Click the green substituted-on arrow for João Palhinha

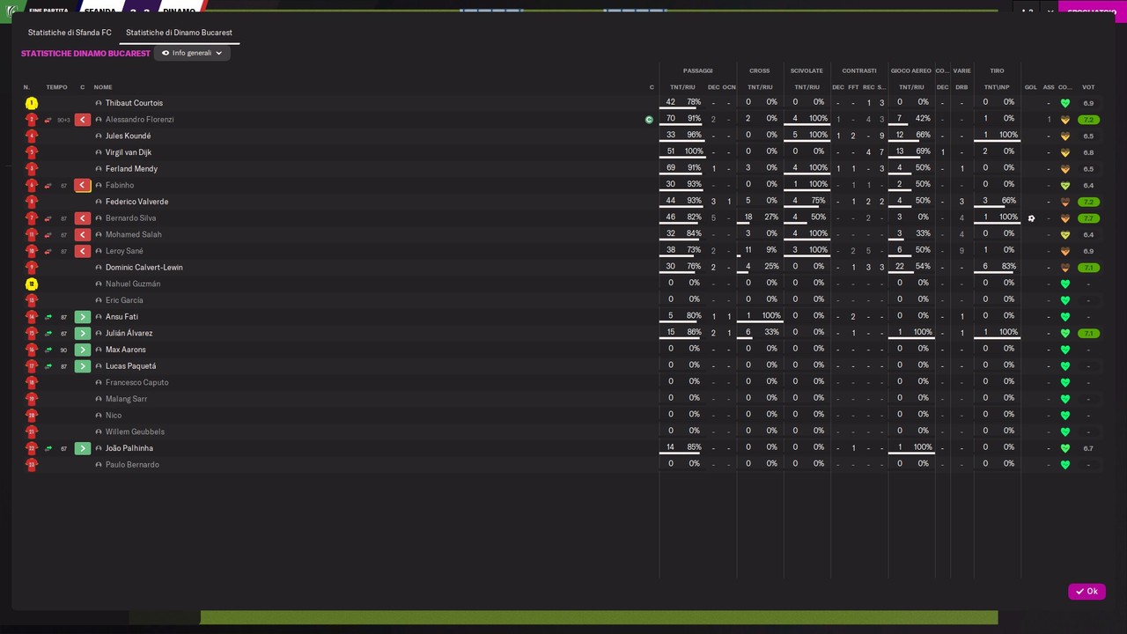(82, 448)
